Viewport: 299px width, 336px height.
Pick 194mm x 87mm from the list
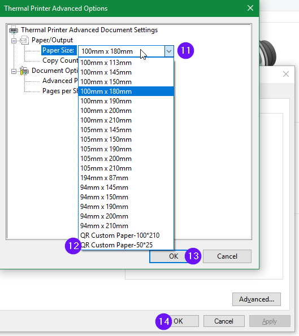126,178
